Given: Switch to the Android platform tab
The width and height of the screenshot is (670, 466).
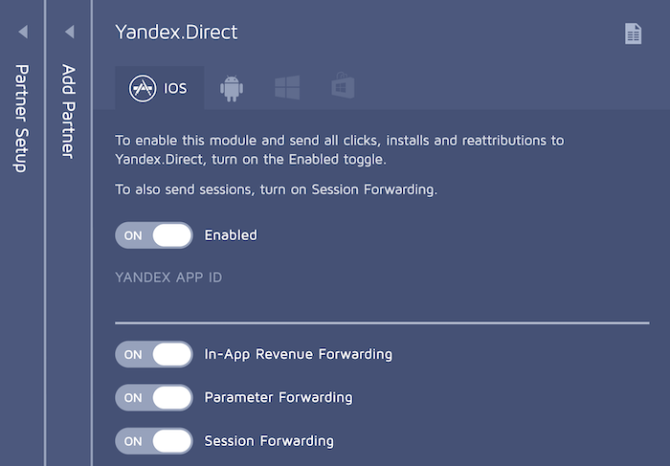Looking at the screenshot, I should (231, 89).
